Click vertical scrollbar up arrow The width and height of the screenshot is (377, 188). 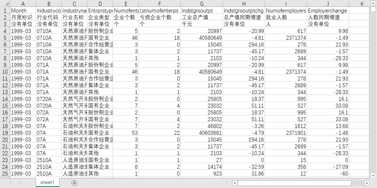click(373, 3)
